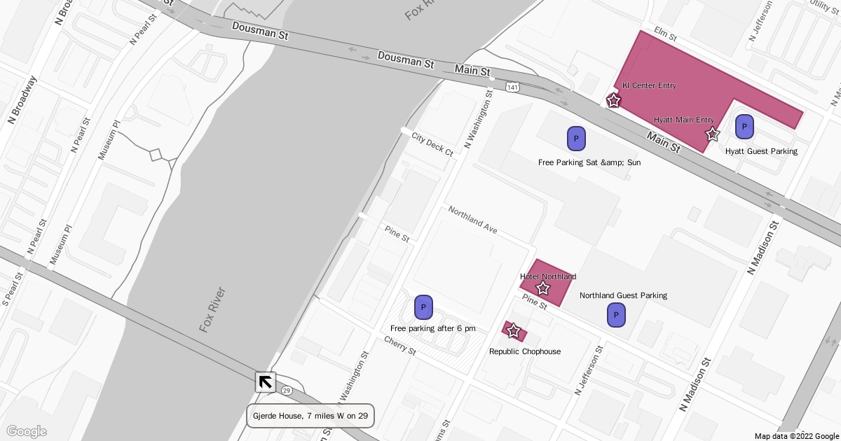Click the Fox River label near Pearl St
Screen dimensions: 841x441
pyautogui.click(x=212, y=309)
